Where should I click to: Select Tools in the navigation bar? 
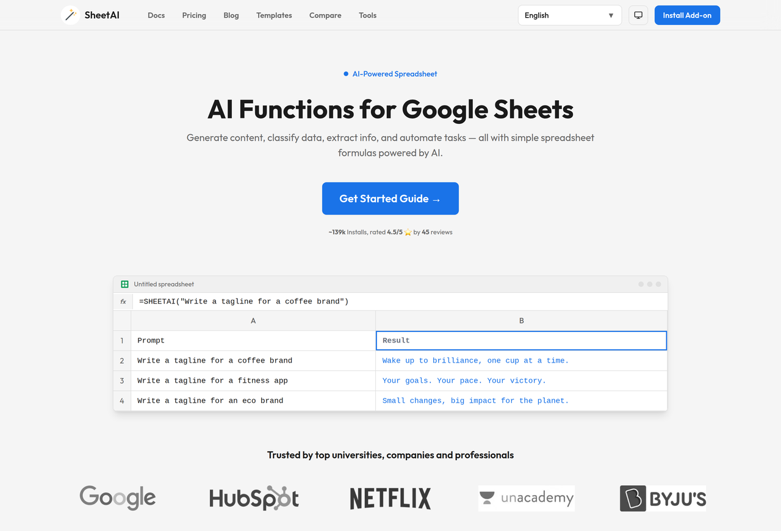368,15
